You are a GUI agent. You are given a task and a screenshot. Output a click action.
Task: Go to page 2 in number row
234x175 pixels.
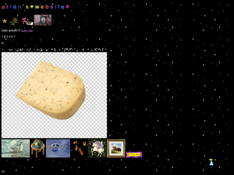(5, 37)
